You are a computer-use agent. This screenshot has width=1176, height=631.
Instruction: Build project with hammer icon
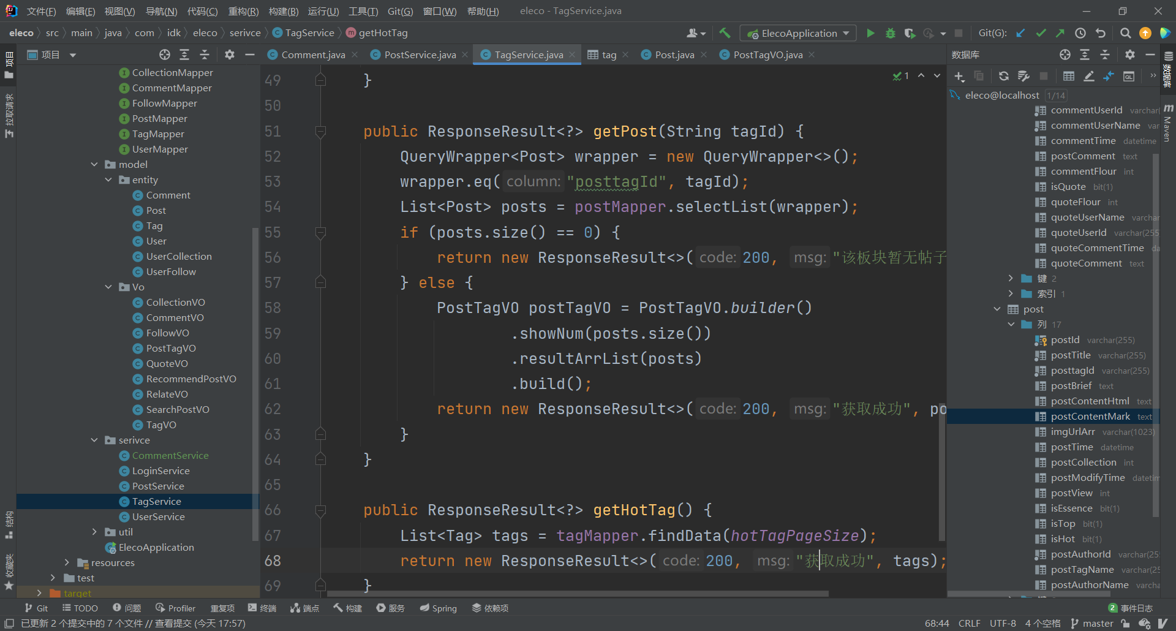click(x=725, y=33)
